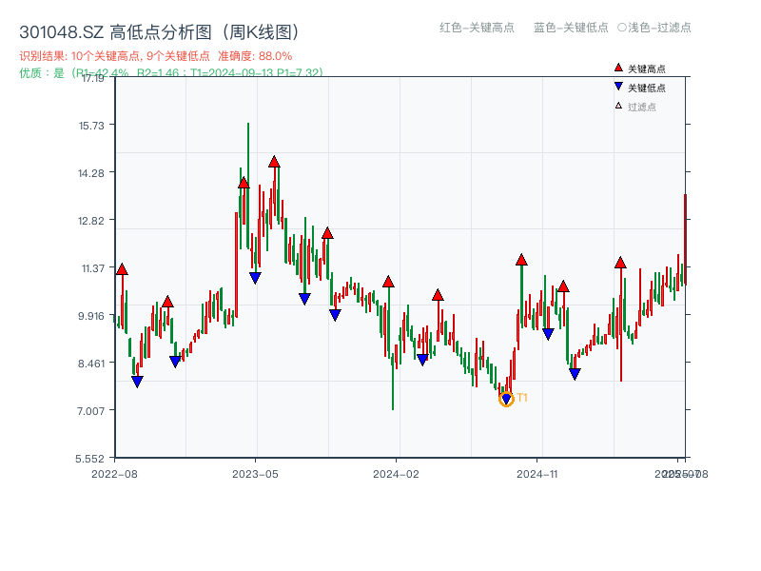Click the red 关键高点 triangle icon in legend
The height and width of the screenshot is (571, 761).
tap(618, 68)
